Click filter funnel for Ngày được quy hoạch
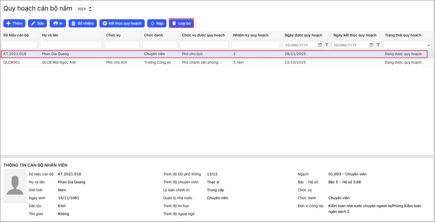Screen dimensions: 435x222 pos(327,45)
